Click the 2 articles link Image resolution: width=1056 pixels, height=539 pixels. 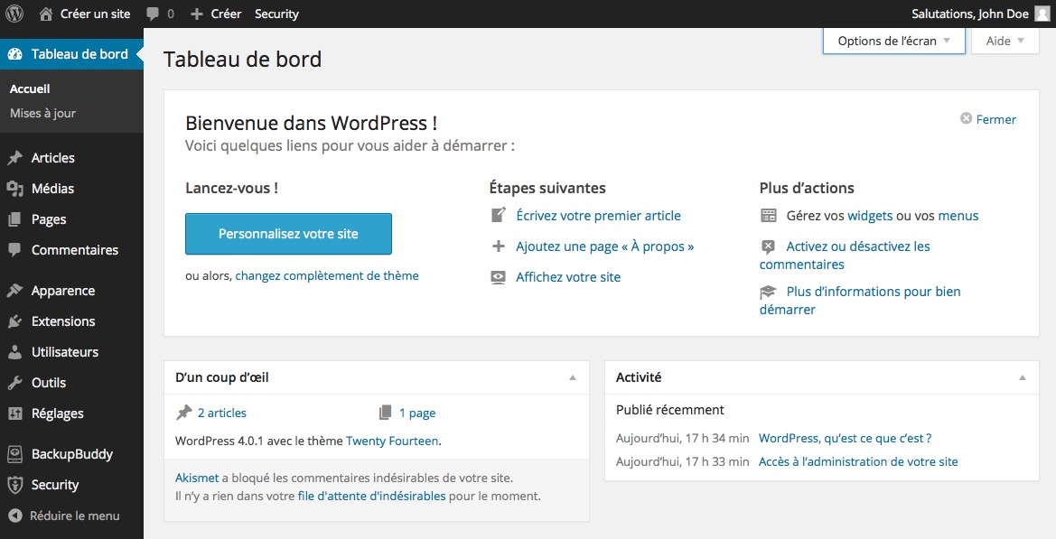point(221,414)
